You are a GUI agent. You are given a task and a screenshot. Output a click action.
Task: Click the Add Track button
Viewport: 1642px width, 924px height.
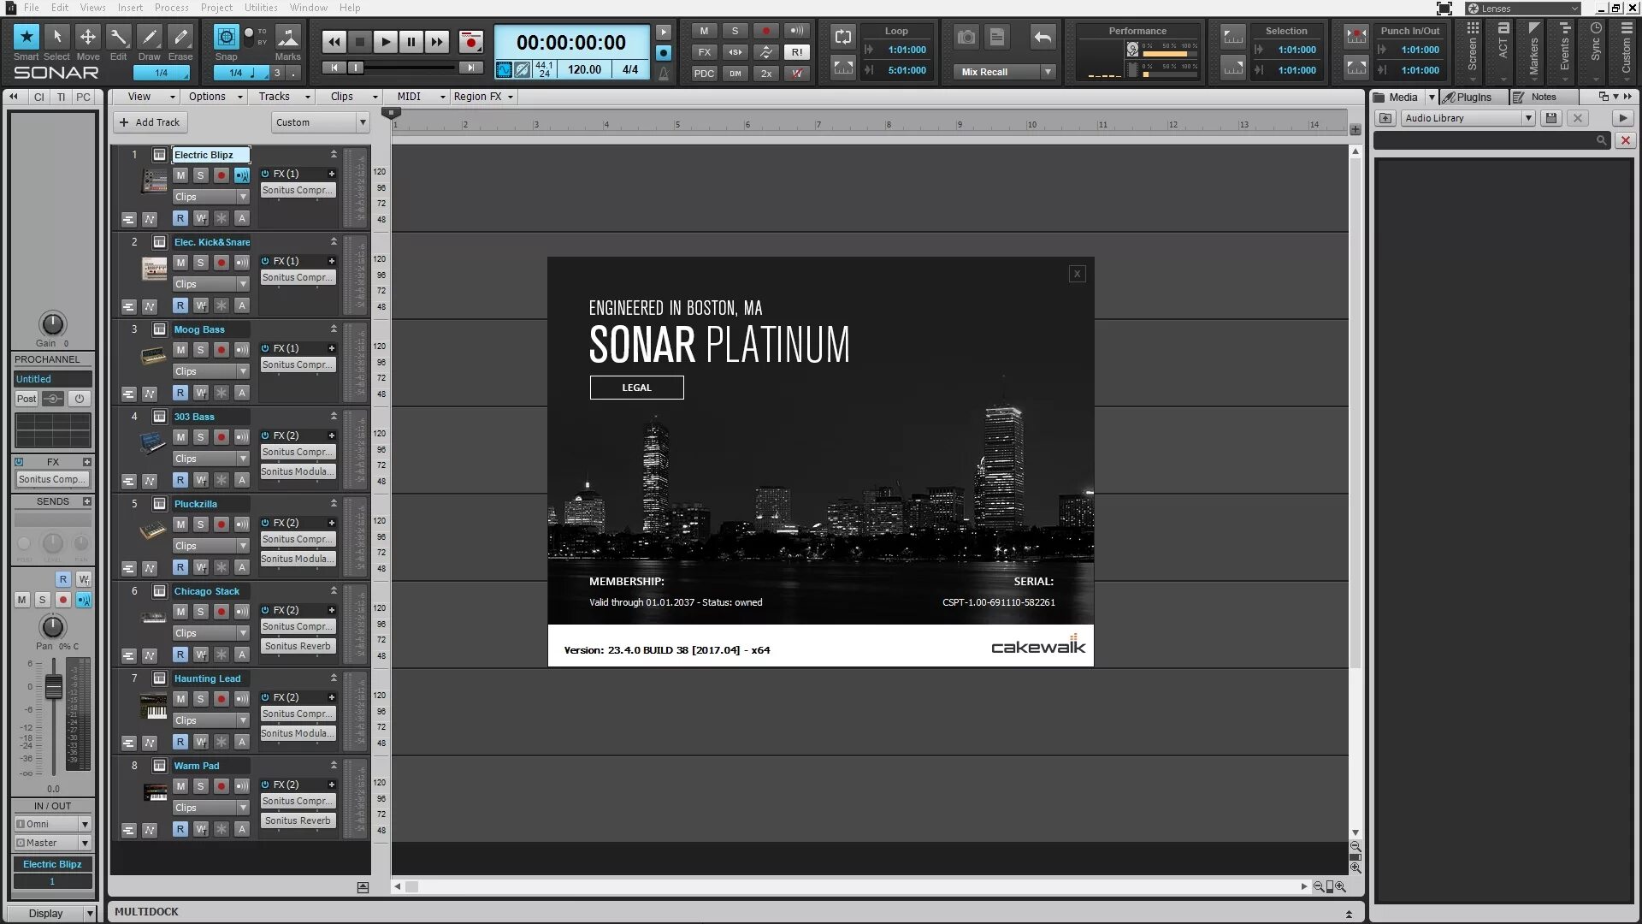pos(150,122)
